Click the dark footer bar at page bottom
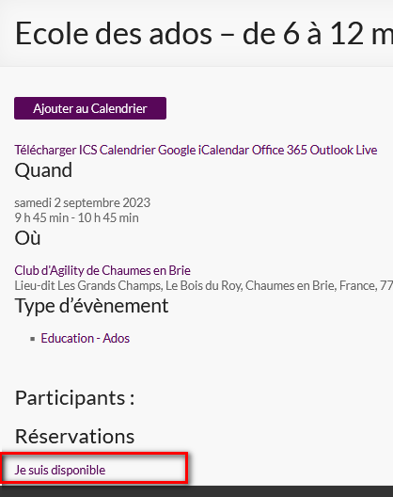This screenshot has height=497, width=393. tap(196, 491)
